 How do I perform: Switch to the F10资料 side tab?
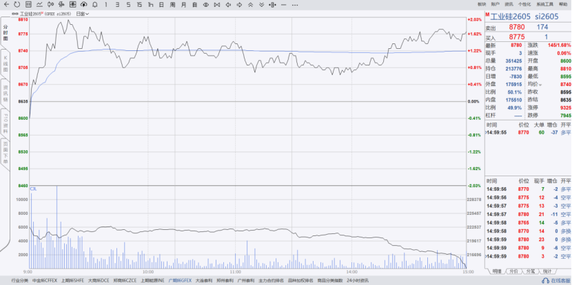tap(6, 123)
